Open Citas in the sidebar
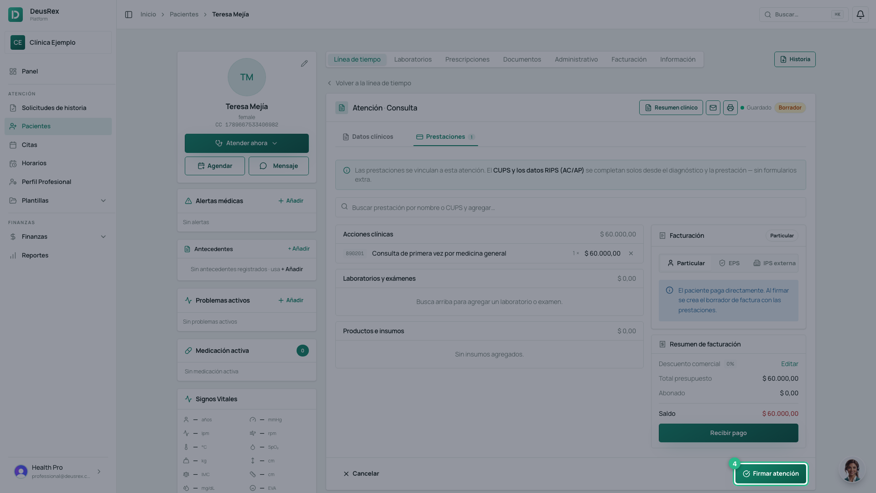The height and width of the screenshot is (493, 876). coord(58,145)
